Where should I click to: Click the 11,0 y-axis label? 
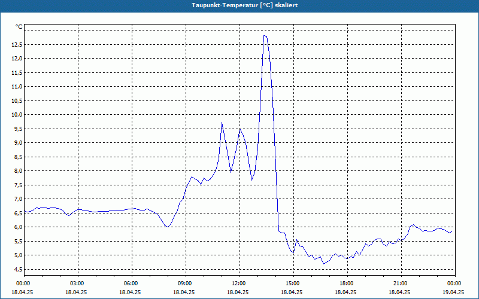click(17, 87)
